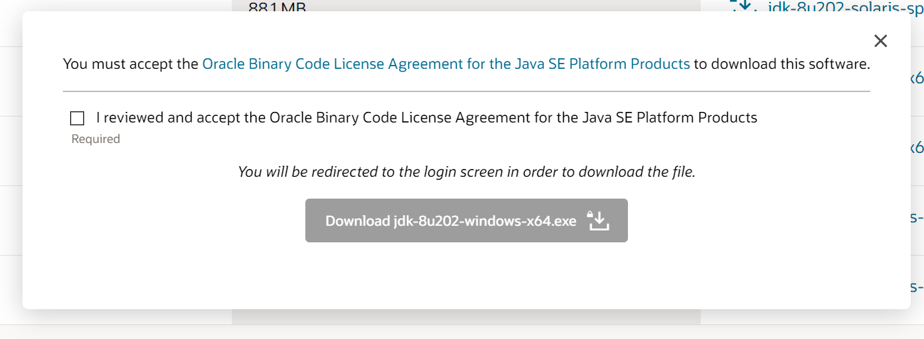
Task: Click the 'I reviewed and accept' label text
Action: point(427,118)
